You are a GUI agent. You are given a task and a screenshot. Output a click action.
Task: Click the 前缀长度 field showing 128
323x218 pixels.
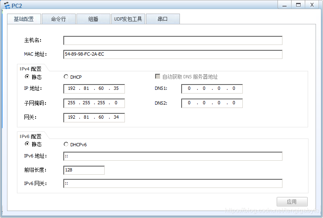pyautogui.click(x=84, y=170)
